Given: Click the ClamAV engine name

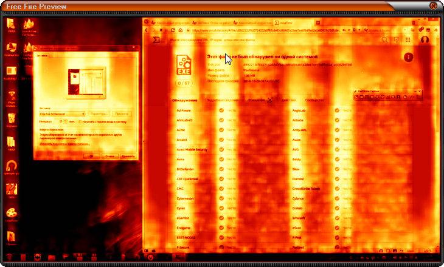Looking at the screenshot, I should [298, 179].
